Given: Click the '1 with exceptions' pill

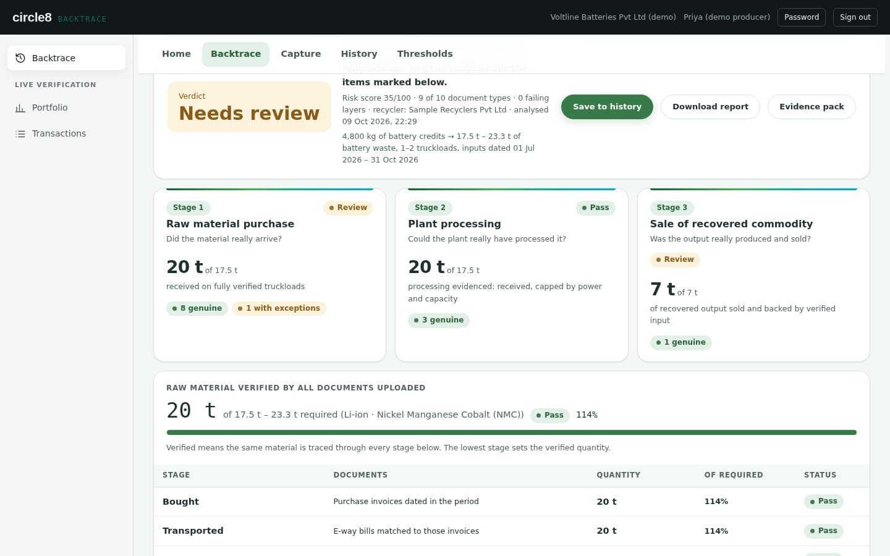Looking at the screenshot, I should [279, 308].
